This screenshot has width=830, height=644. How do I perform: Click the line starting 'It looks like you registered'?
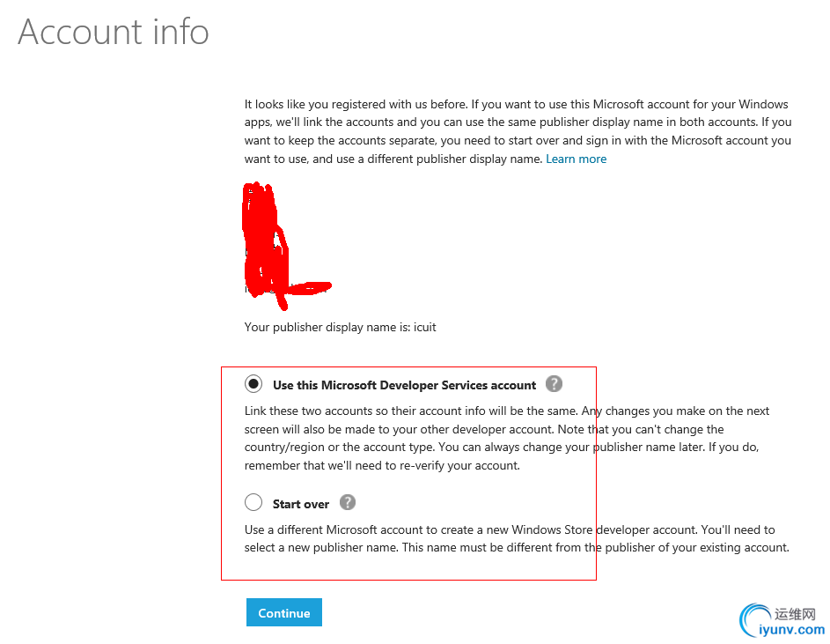516,104
